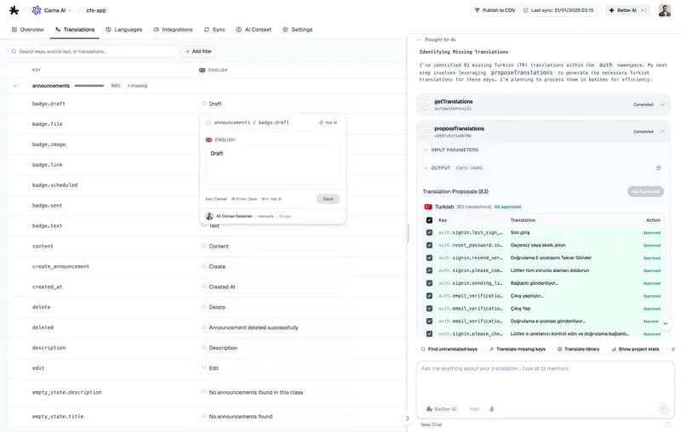
Task: Collapse the AI side panel chevron
Action: tap(407, 418)
